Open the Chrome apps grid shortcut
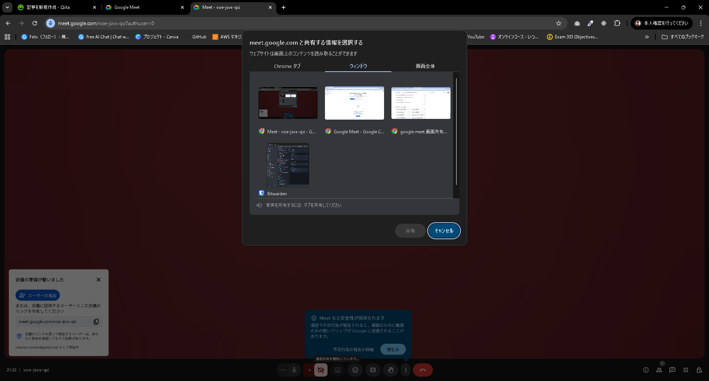 7,37
